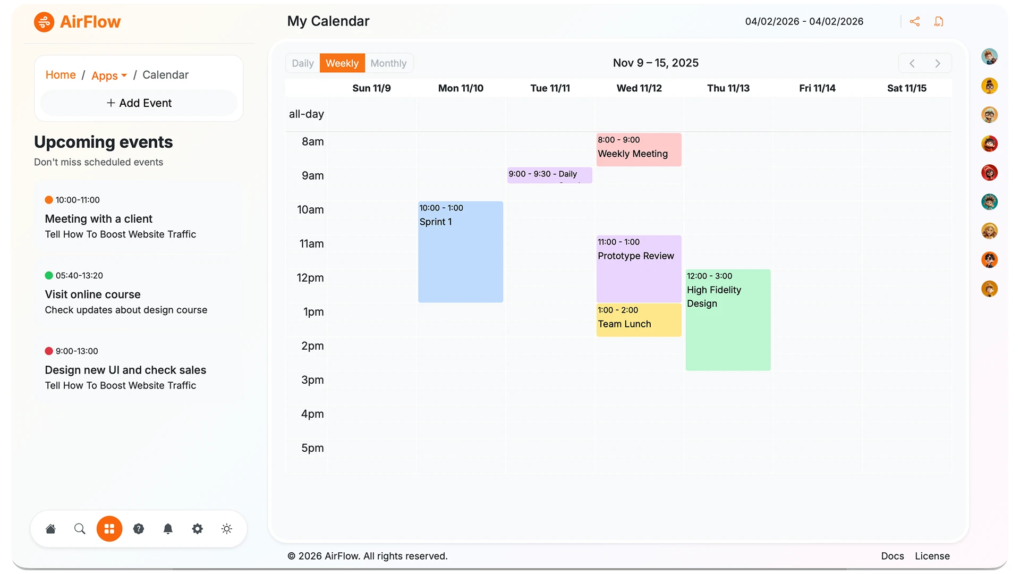The image size is (1020, 574).
Task: Click Home breadcrumb link
Action: pos(61,75)
